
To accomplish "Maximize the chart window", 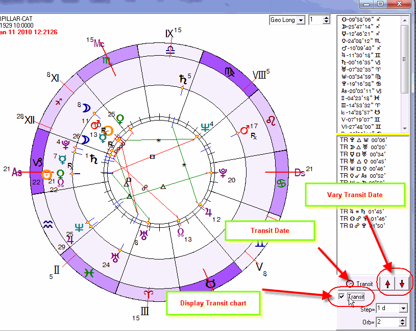I will pos(379,4).
